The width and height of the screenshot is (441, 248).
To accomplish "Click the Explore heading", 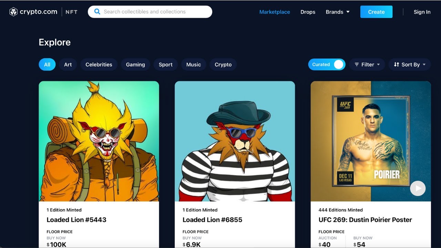I will (x=54, y=42).
